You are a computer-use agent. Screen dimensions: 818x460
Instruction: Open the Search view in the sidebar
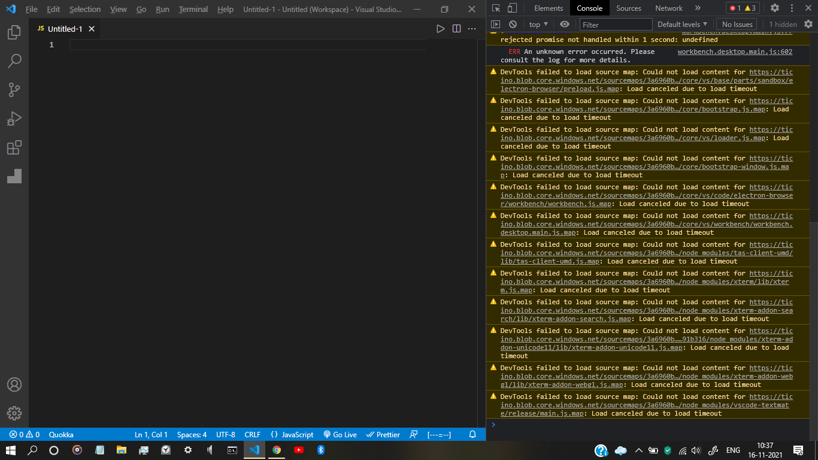point(14,60)
